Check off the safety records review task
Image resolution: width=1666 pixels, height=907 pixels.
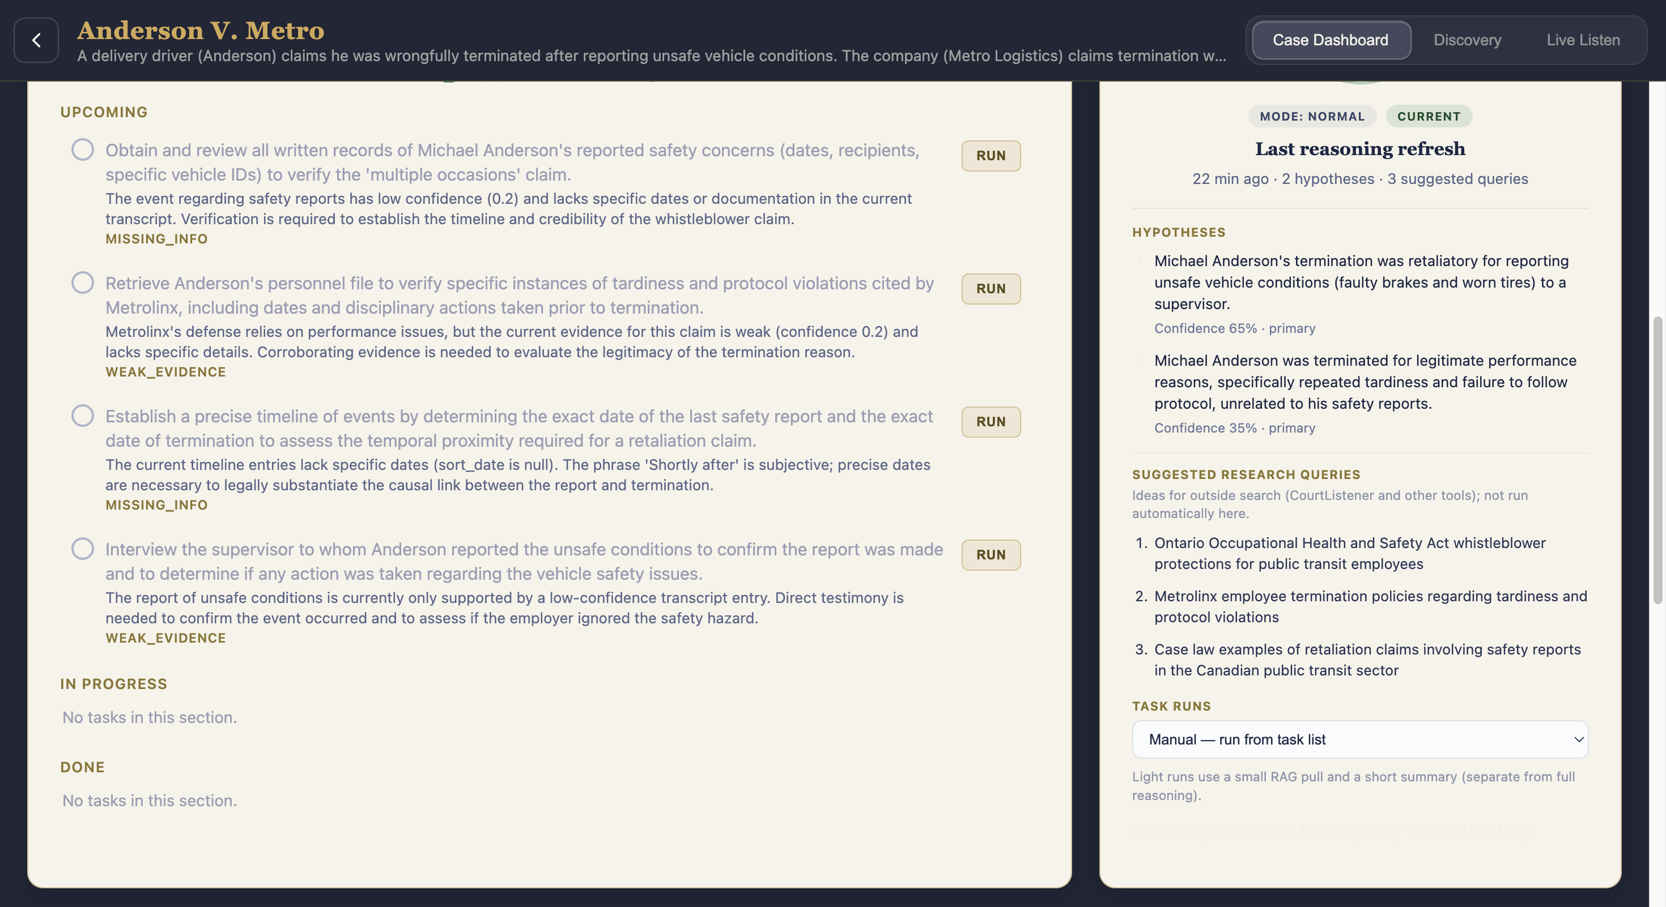point(82,150)
